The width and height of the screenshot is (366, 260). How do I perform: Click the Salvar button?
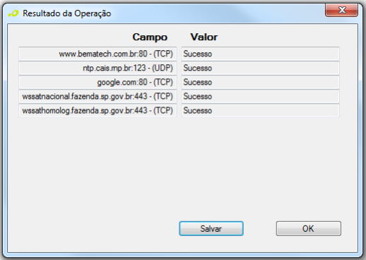pos(211,228)
